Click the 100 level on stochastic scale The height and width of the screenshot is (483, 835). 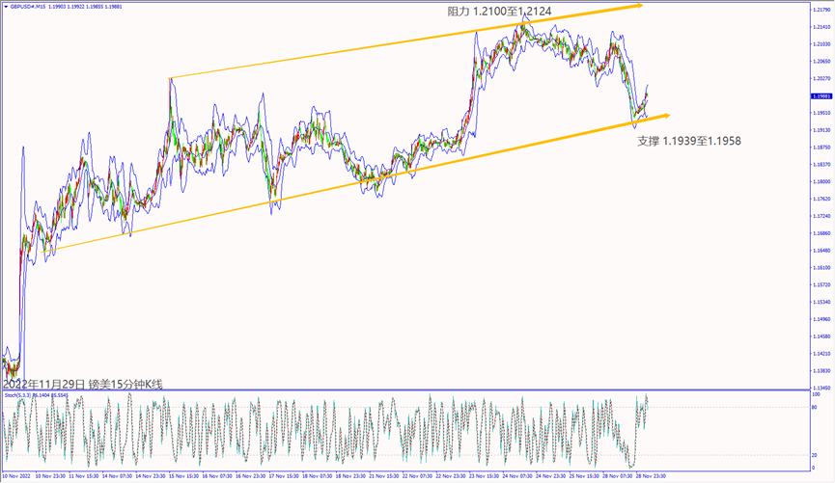pos(816,394)
